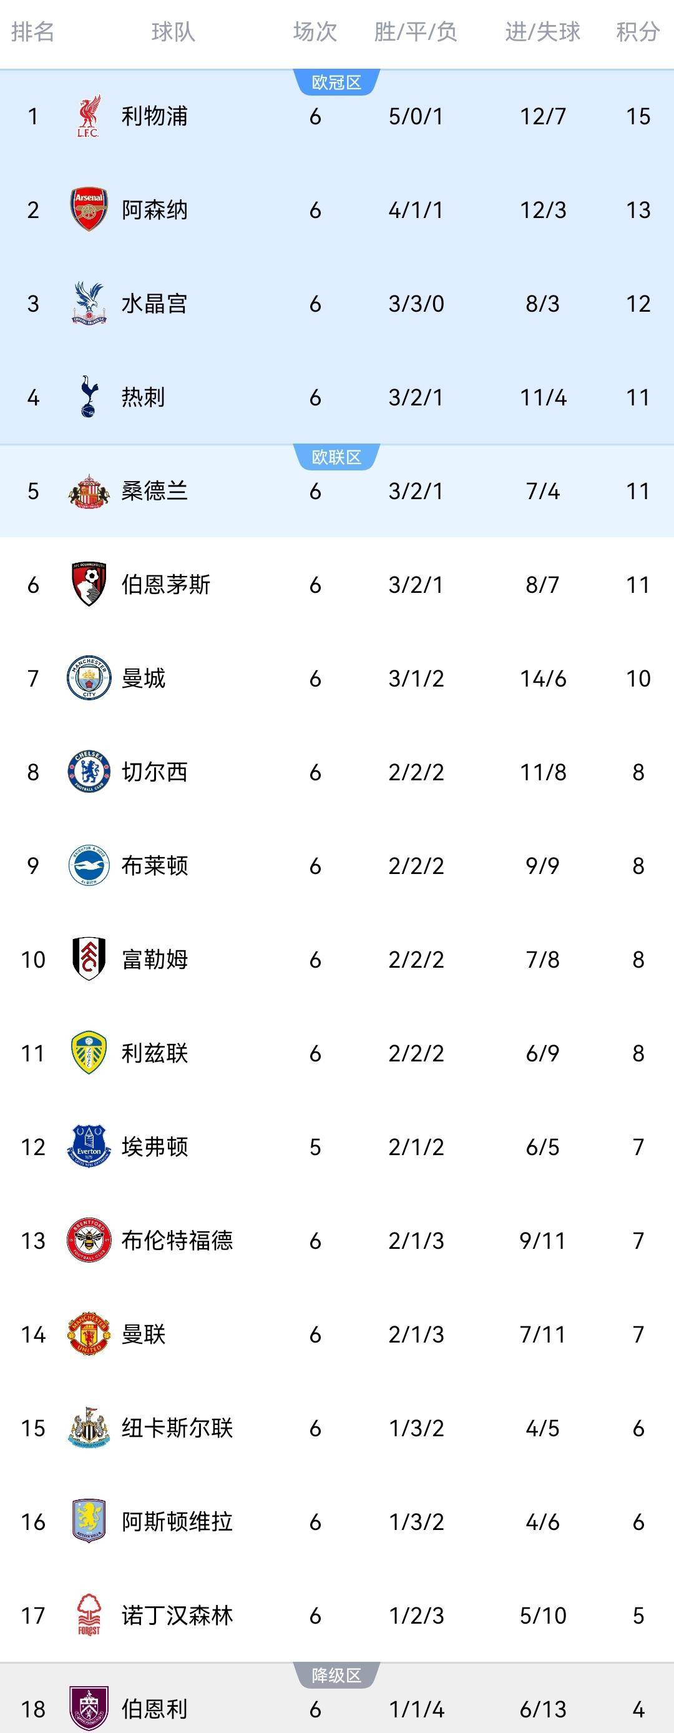Select the 欧联区 zone label
This screenshot has width=674, height=1733.
[x=336, y=457]
